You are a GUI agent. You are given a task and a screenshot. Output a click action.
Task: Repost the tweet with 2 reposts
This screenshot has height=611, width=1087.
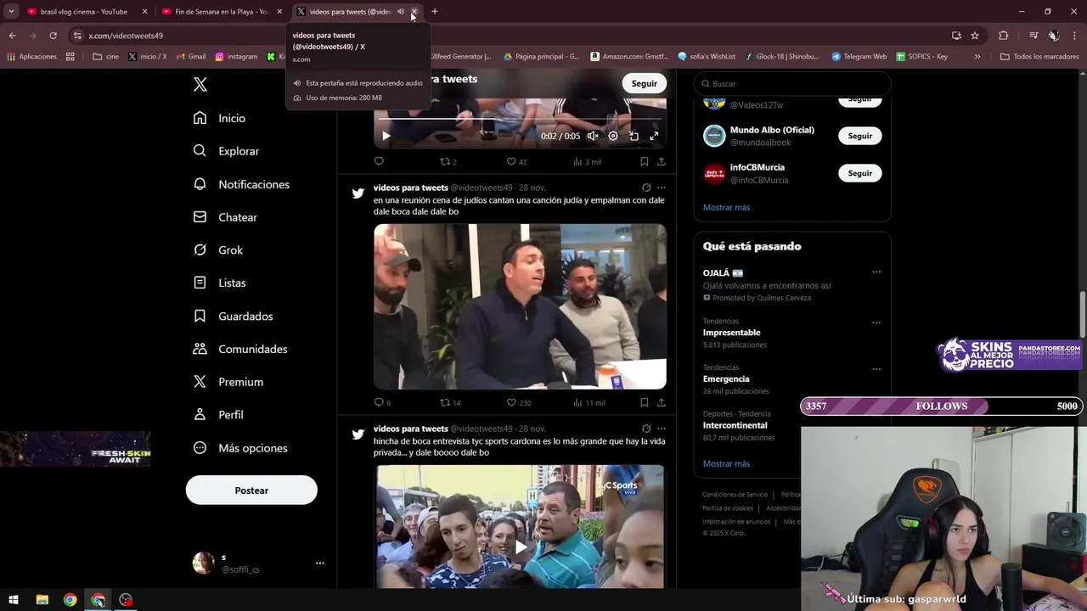click(x=448, y=161)
